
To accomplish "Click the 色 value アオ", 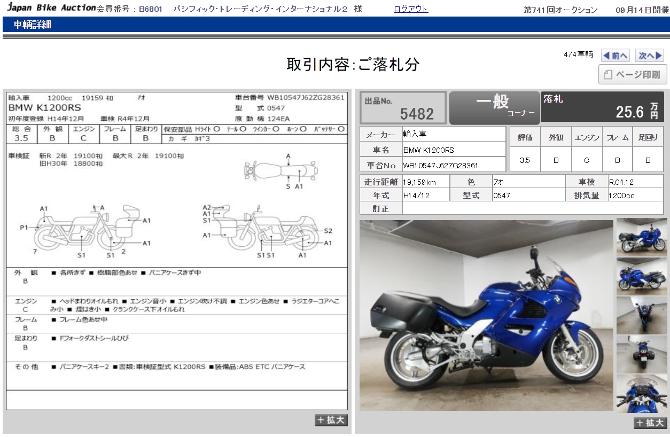I will click(x=498, y=182).
